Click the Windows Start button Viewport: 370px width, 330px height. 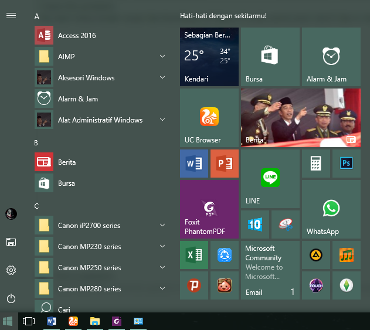(8, 321)
